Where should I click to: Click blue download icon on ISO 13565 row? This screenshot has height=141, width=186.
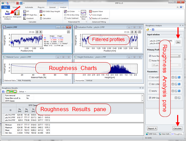tap(179, 84)
